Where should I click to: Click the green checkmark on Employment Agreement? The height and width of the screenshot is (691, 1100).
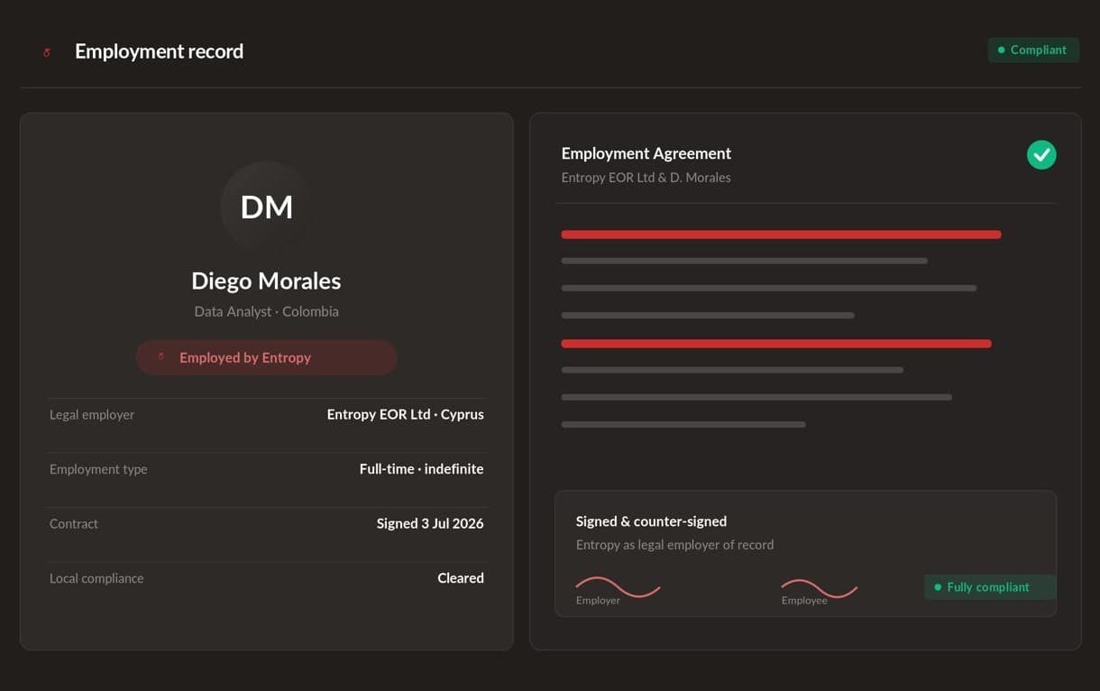click(x=1041, y=155)
